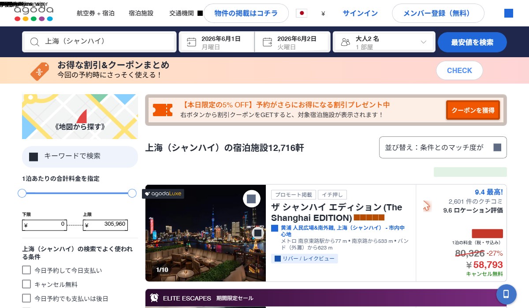Click the keyword search icon square
This screenshot has width=529, height=308.
pos(34,157)
